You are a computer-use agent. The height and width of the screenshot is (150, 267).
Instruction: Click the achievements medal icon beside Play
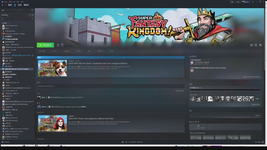point(58,45)
